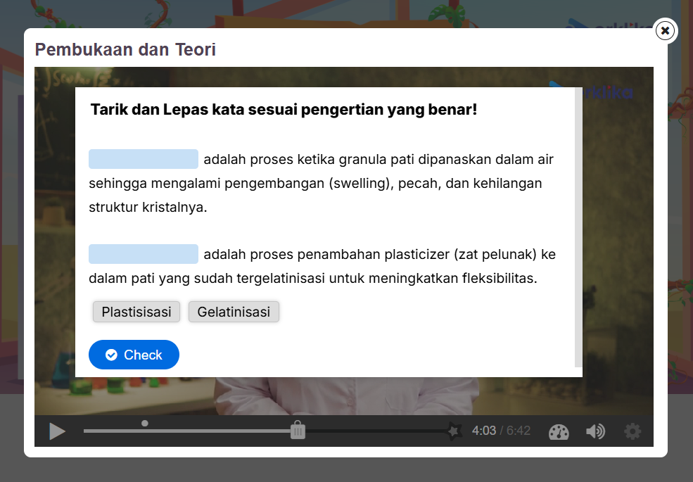Click the interaction marker on the seek bar

tap(298, 430)
